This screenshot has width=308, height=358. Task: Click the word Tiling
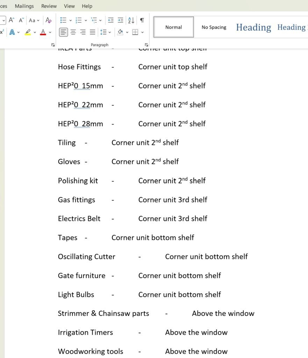[67, 143]
